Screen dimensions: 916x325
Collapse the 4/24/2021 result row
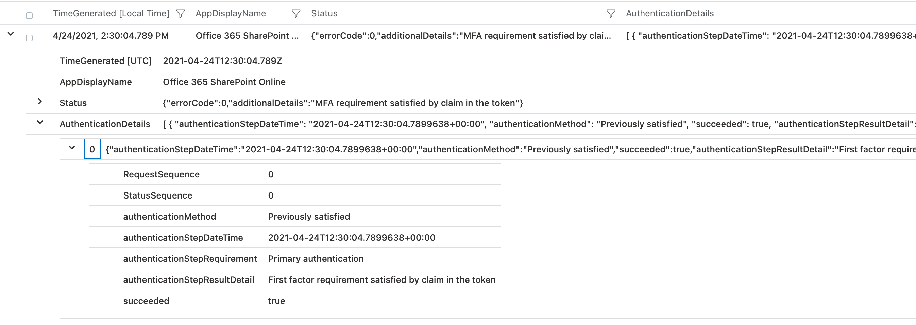[11, 34]
